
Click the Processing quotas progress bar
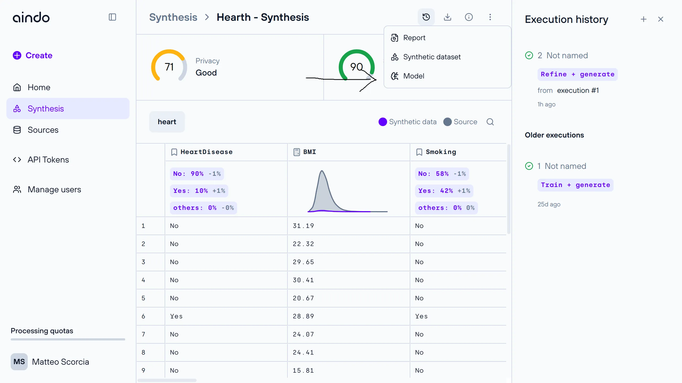coord(68,339)
